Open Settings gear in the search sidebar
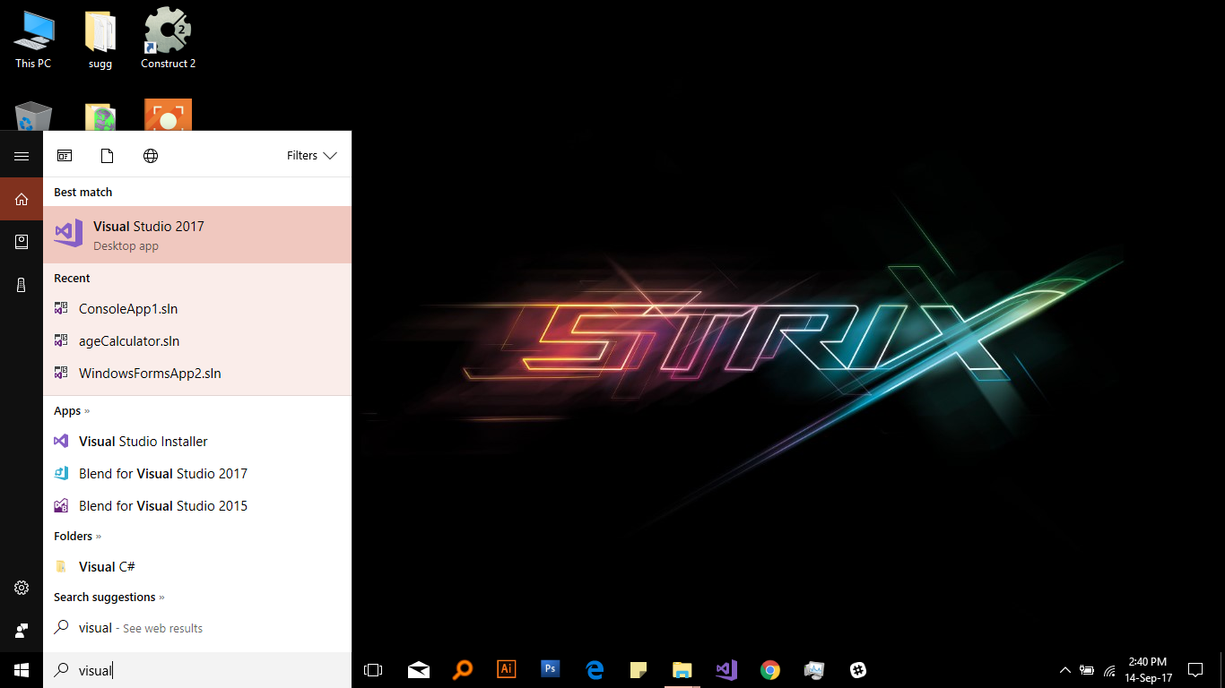The height and width of the screenshot is (688, 1225). click(x=22, y=588)
